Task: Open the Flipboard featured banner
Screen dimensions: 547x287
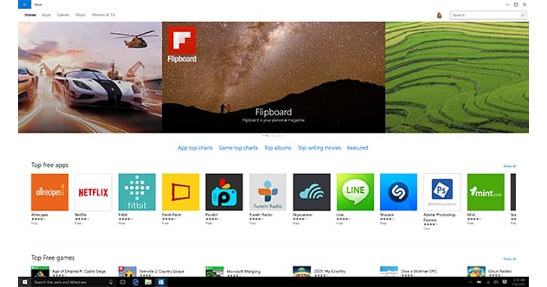Action: (x=273, y=77)
